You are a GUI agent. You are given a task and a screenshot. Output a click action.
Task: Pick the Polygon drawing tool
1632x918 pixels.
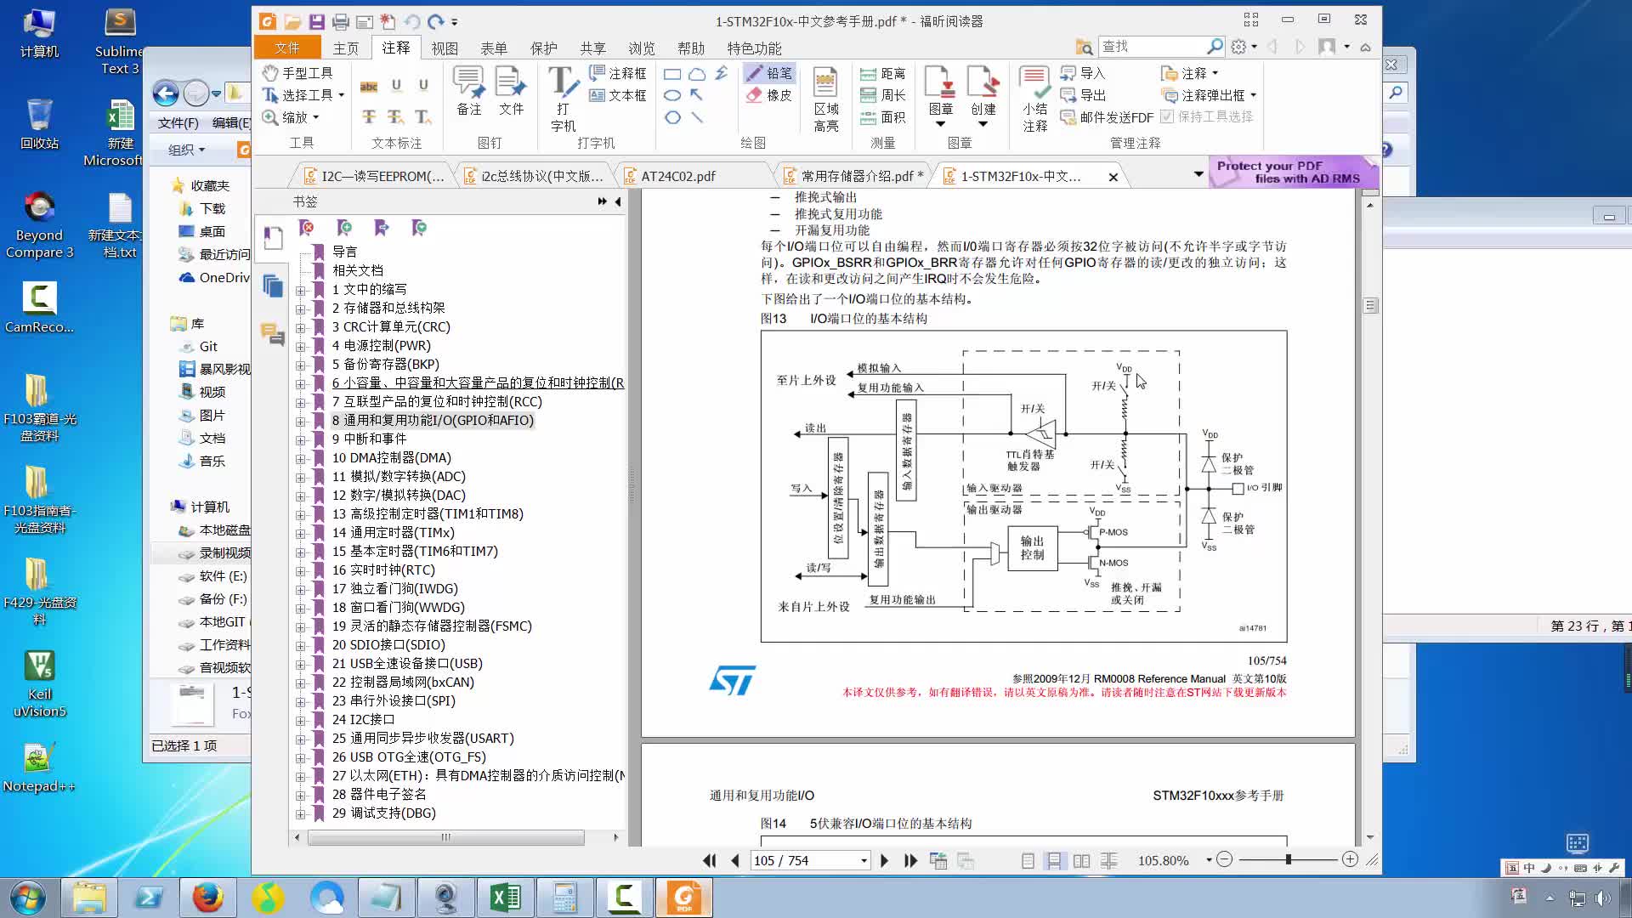click(x=672, y=117)
